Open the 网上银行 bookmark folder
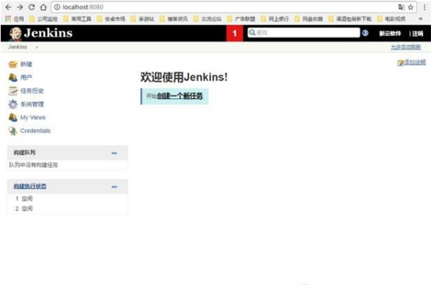 (275, 19)
